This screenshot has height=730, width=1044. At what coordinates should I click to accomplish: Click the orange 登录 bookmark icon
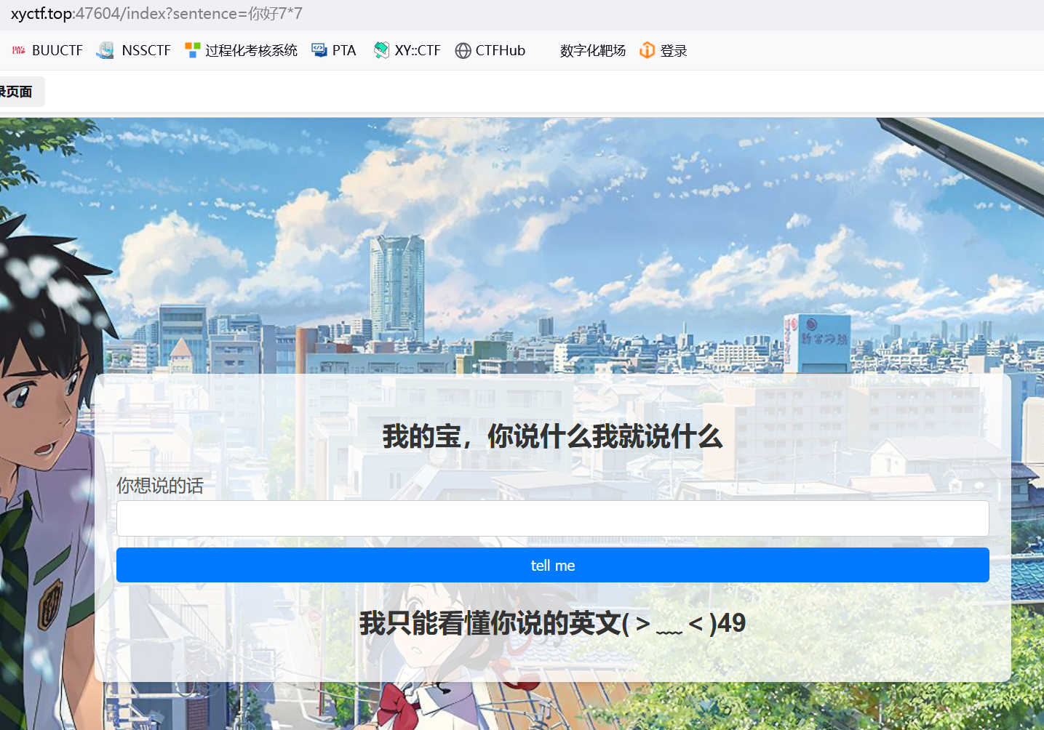pos(647,50)
